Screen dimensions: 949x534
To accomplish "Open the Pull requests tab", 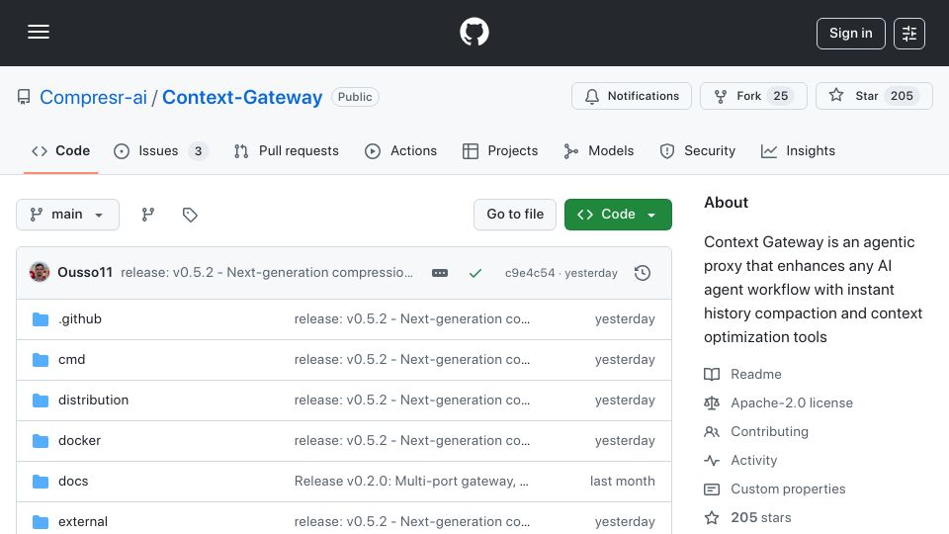I will (287, 150).
